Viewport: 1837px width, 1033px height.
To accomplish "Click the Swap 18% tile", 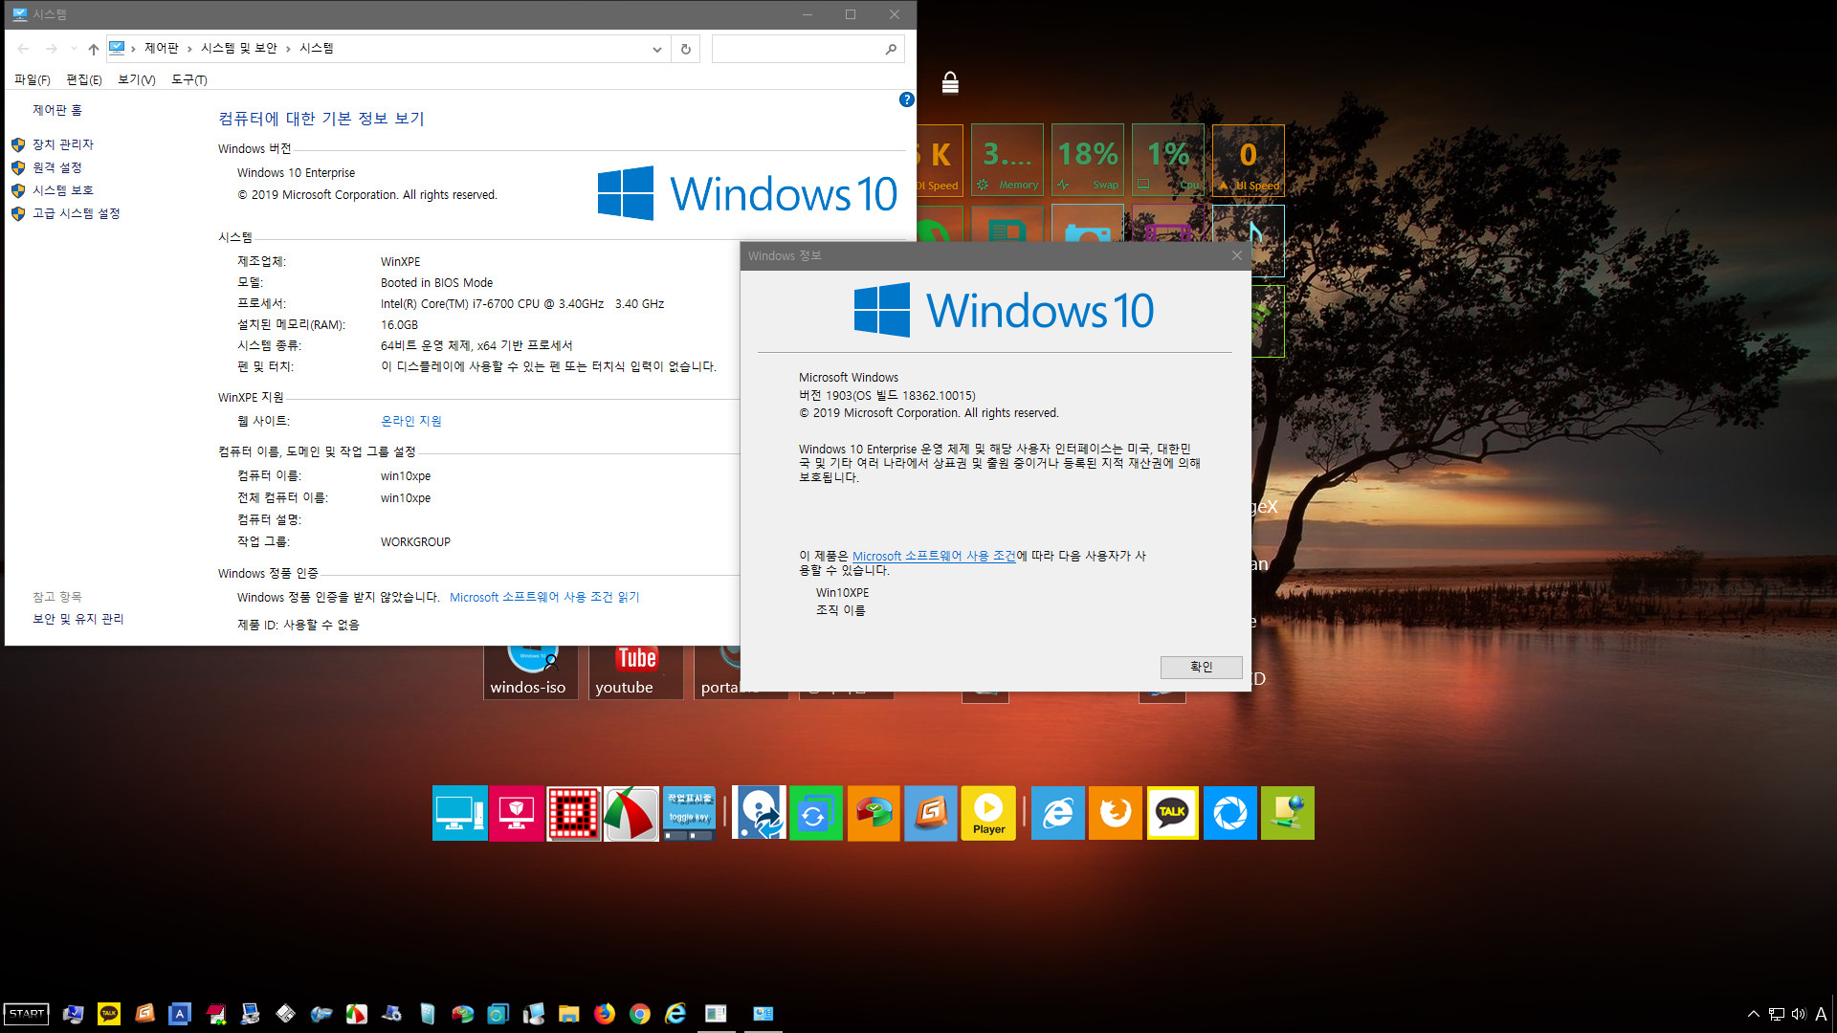I will click(1088, 160).
